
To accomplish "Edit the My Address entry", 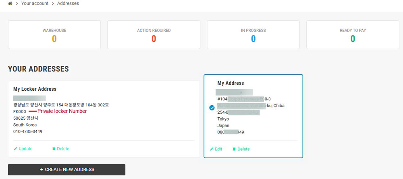I will pos(216,149).
